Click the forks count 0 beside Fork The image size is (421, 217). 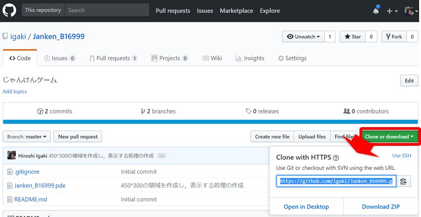click(x=412, y=37)
